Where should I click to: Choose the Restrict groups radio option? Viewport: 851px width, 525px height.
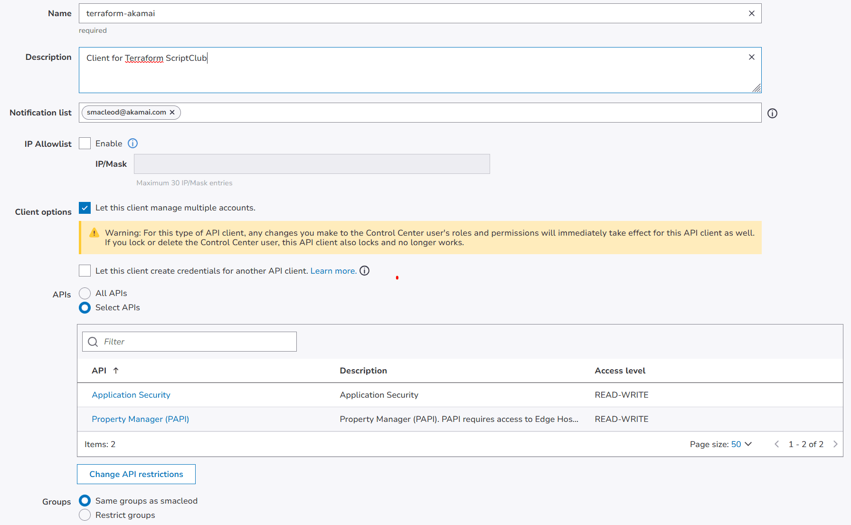point(85,515)
